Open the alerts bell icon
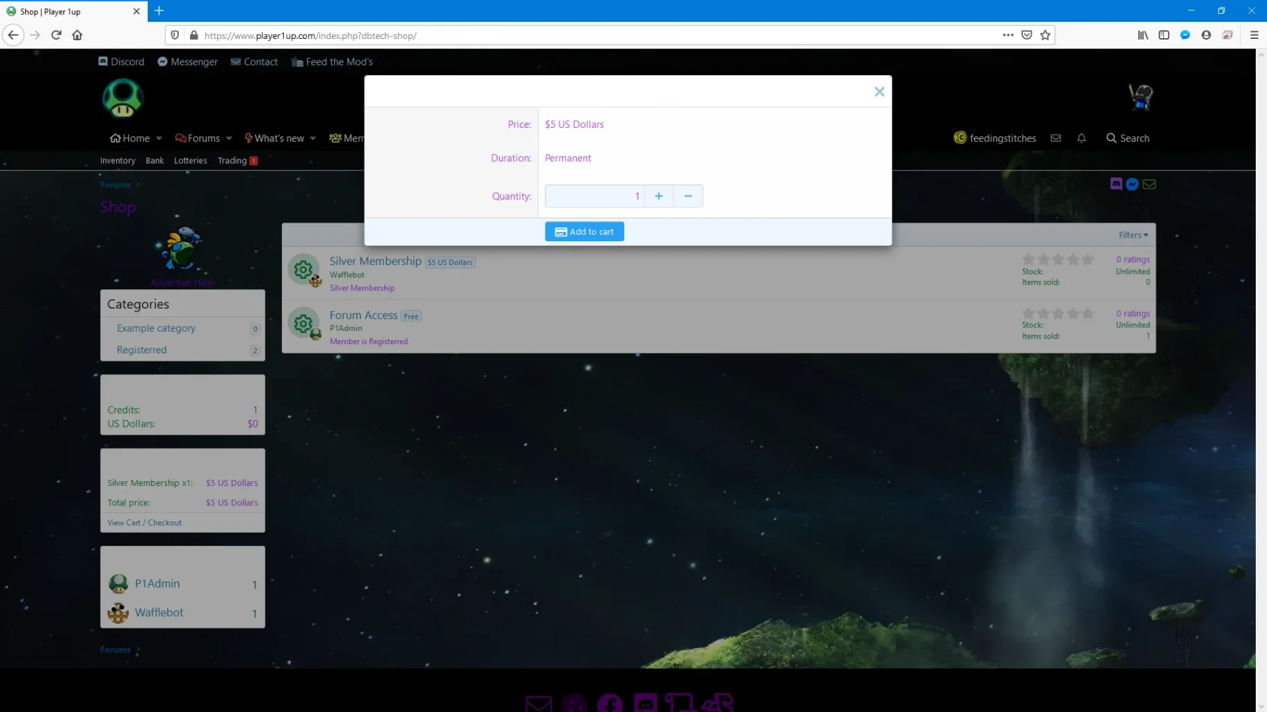The image size is (1267, 712). coord(1081,138)
